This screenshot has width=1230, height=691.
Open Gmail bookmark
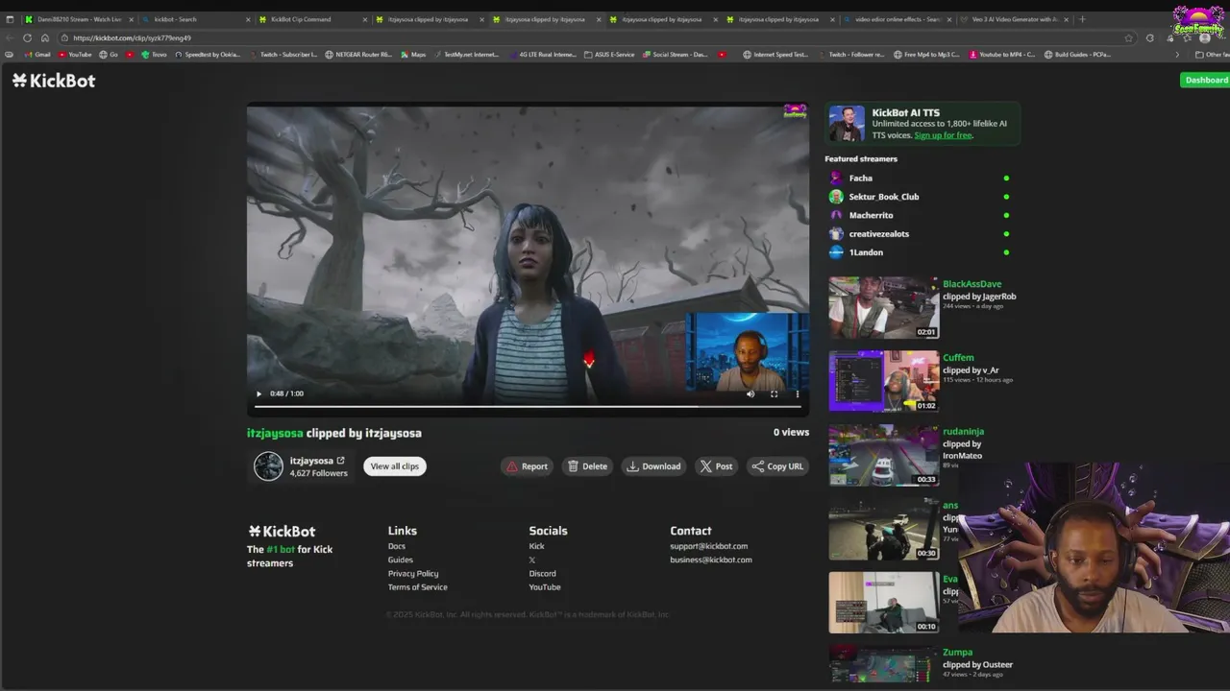37,55
